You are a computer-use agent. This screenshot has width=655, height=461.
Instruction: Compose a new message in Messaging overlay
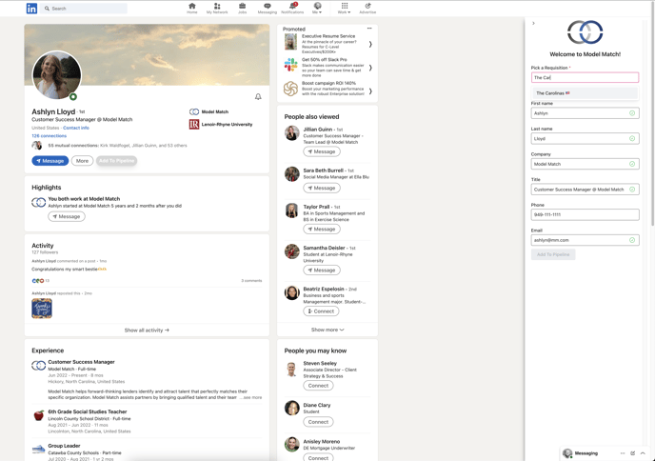pos(633,453)
